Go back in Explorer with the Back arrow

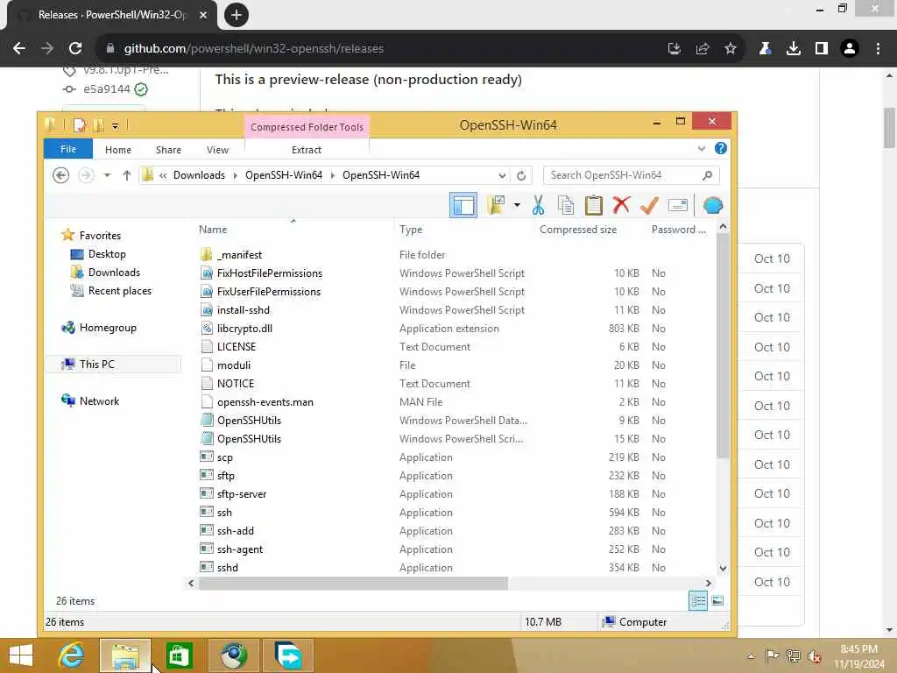60,175
